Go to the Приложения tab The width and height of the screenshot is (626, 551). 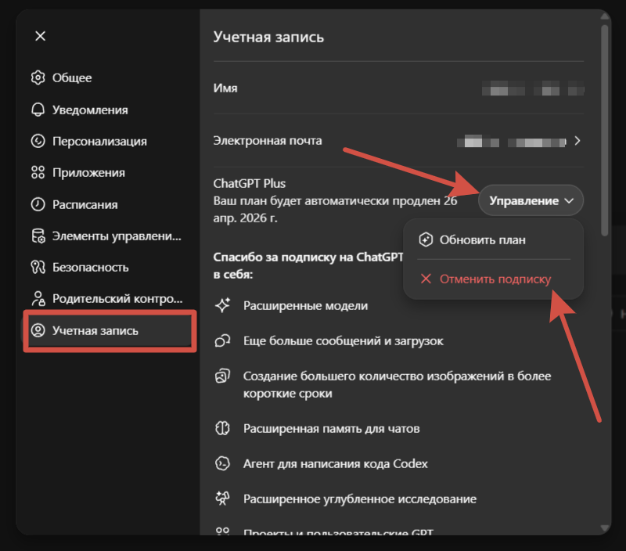88,173
